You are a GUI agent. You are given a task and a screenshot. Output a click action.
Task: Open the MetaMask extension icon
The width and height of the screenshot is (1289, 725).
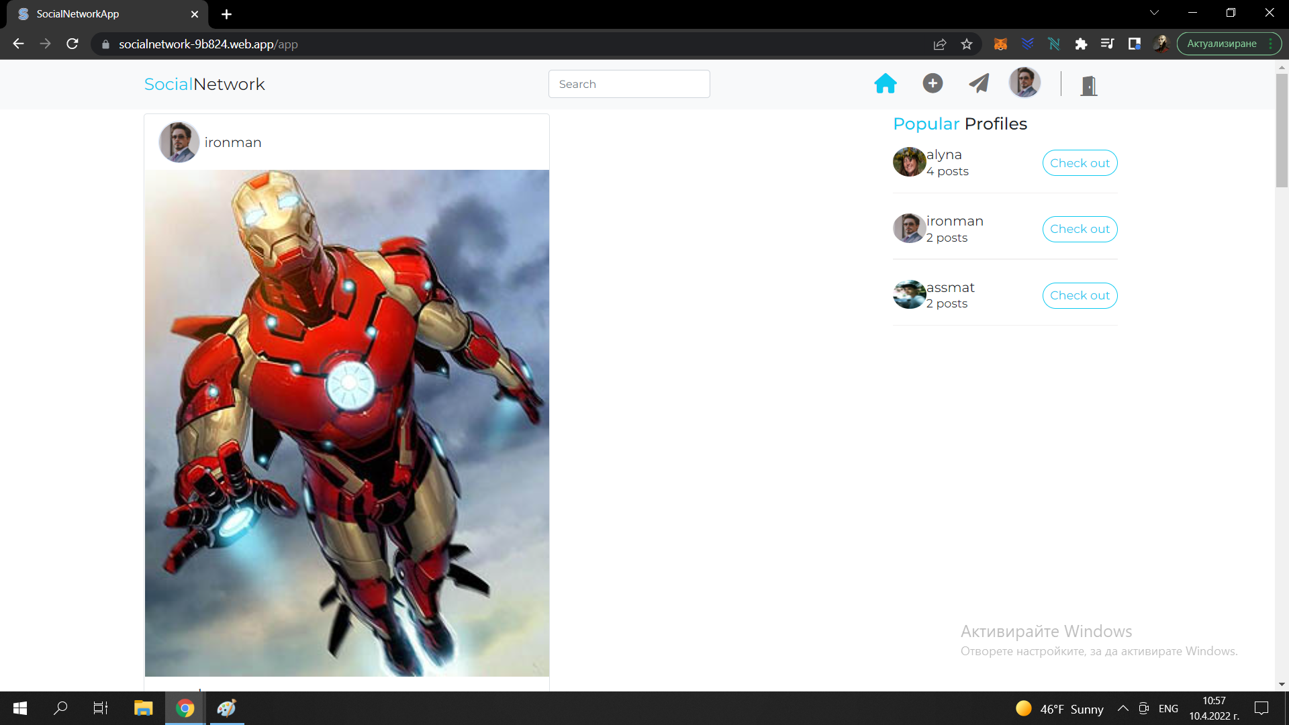coord(1000,43)
